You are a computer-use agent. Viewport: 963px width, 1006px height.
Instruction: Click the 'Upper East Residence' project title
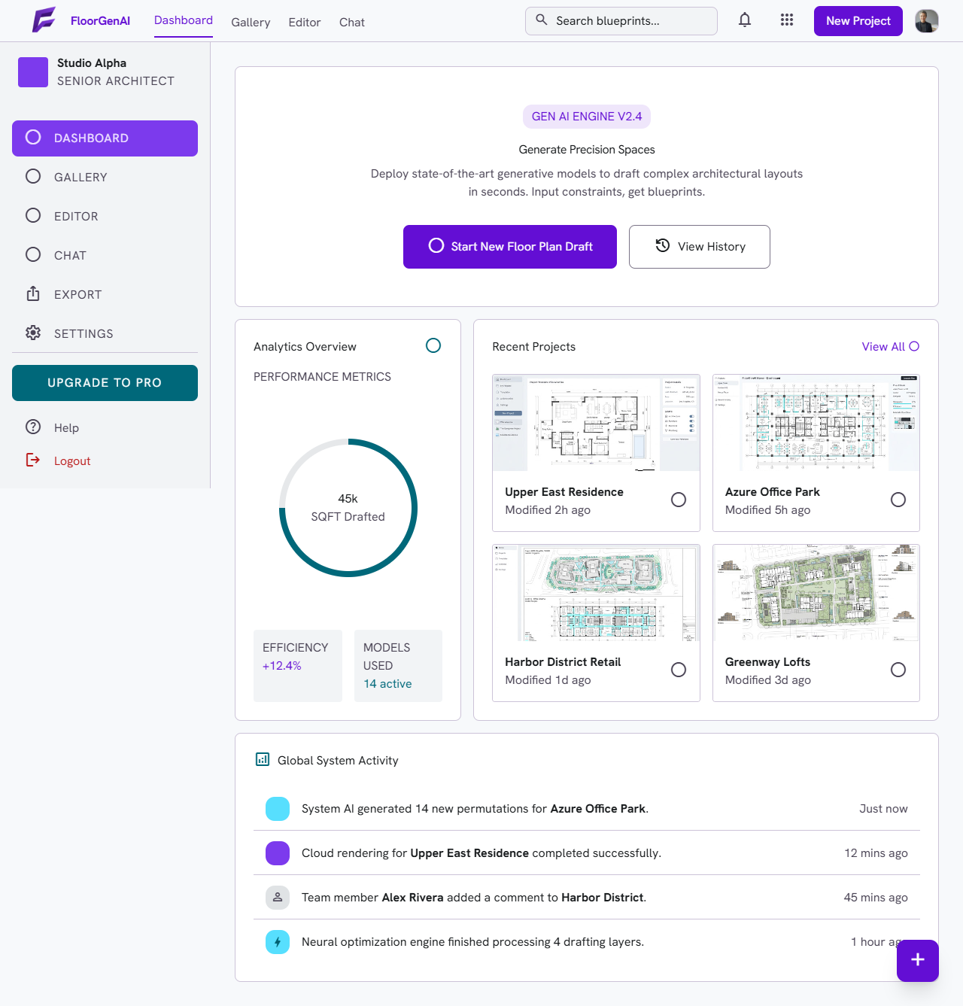[x=564, y=492]
